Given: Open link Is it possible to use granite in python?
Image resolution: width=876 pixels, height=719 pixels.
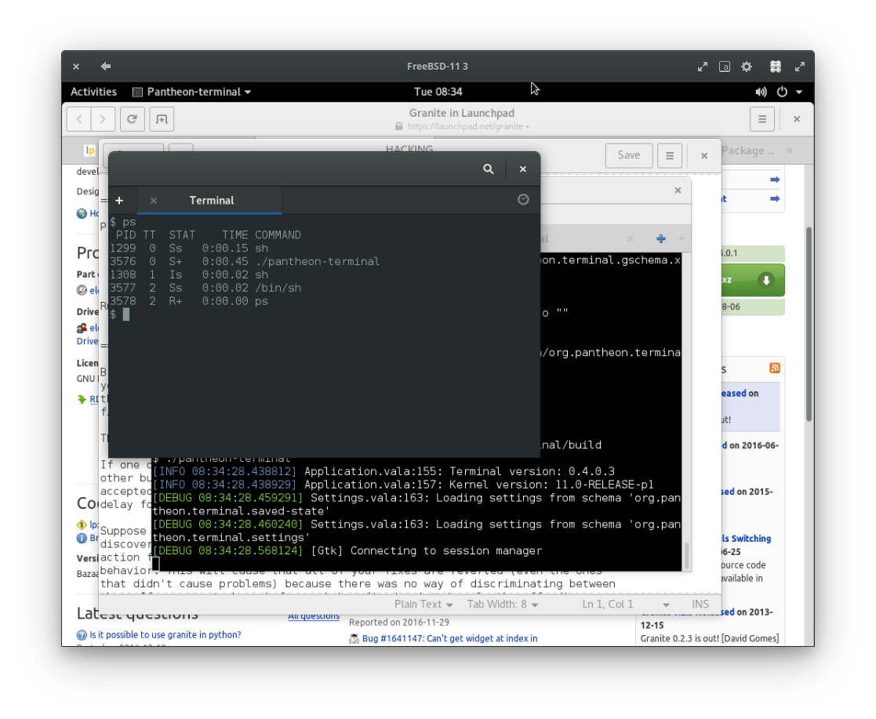Looking at the screenshot, I should (x=165, y=634).
